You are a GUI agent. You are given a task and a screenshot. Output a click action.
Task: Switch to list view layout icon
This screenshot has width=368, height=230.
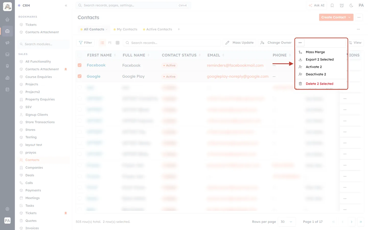(102, 43)
